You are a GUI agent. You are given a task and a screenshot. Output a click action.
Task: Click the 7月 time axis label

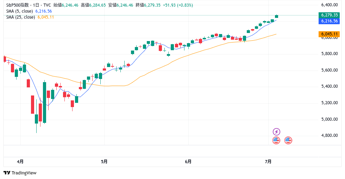(x=268, y=162)
